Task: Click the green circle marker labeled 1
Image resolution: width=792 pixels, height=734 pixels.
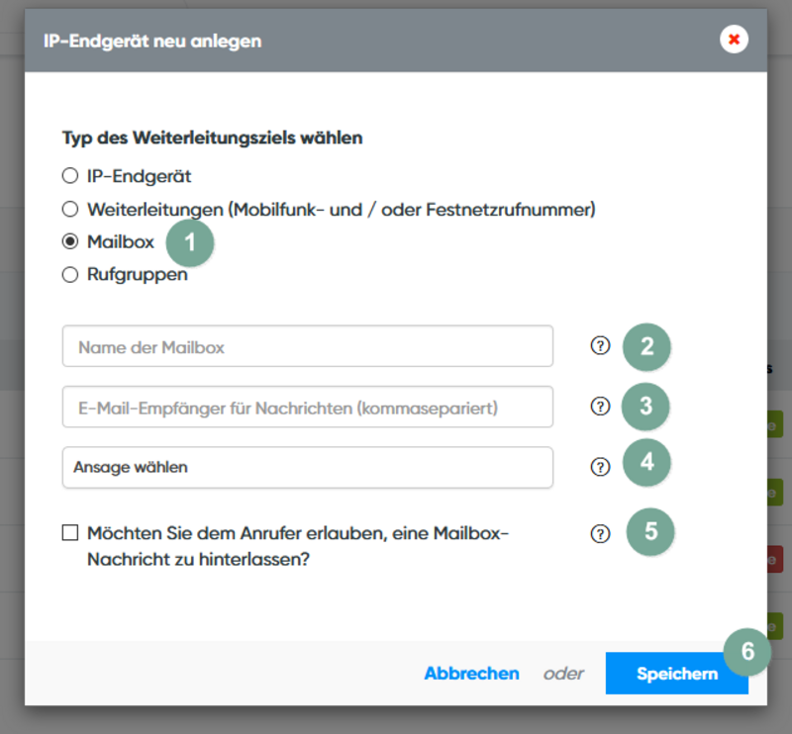Action: [189, 242]
